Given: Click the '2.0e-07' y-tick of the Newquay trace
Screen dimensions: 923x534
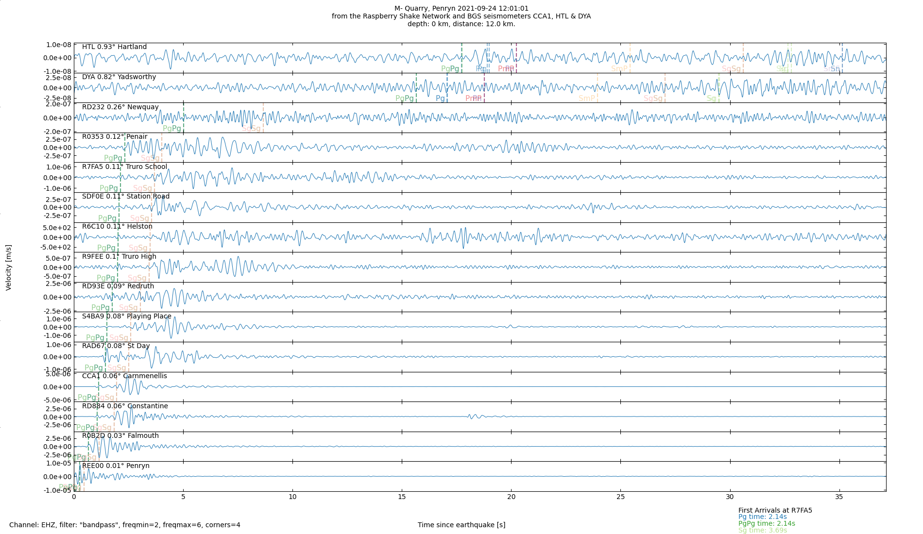Looking at the screenshot, I should (x=59, y=104).
